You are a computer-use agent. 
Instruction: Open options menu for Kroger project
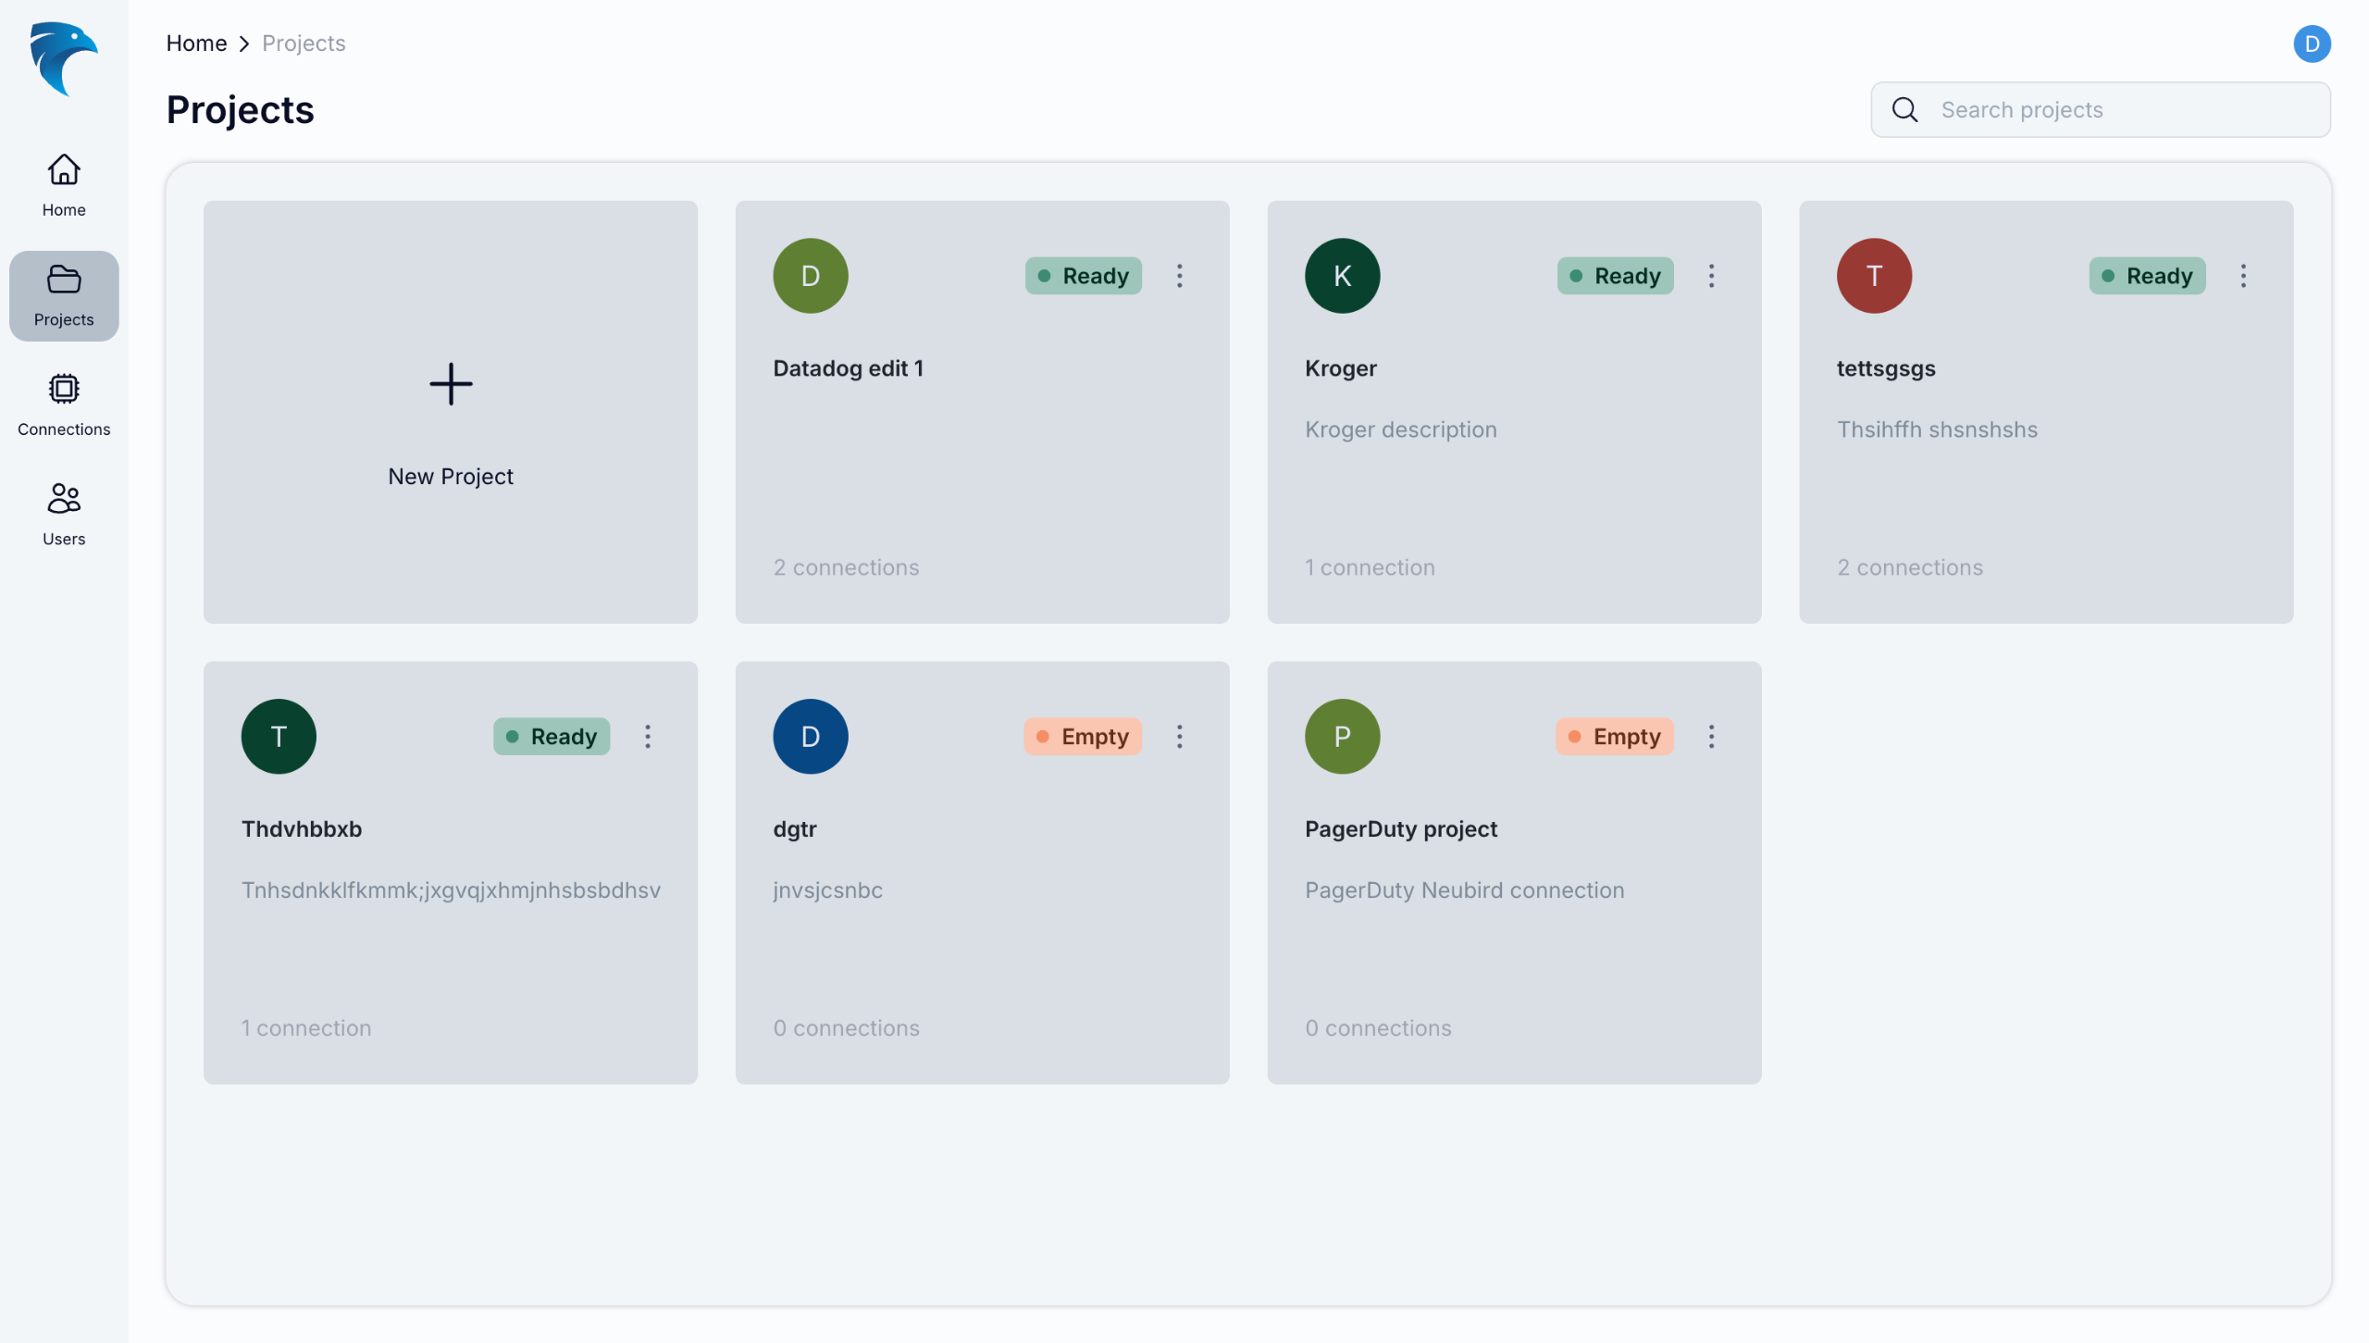tap(1711, 276)
